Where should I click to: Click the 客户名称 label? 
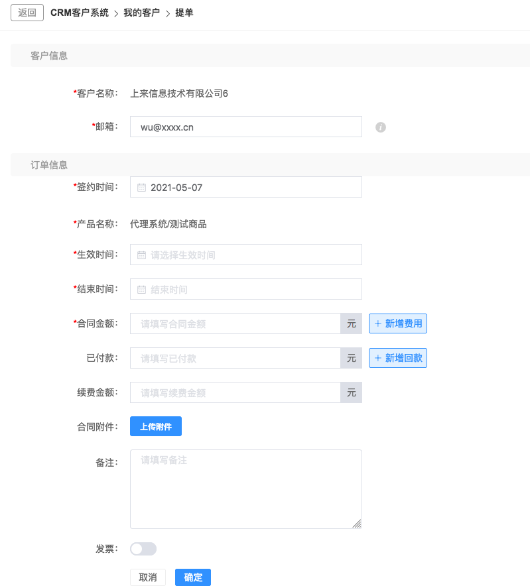pos(96,93)
